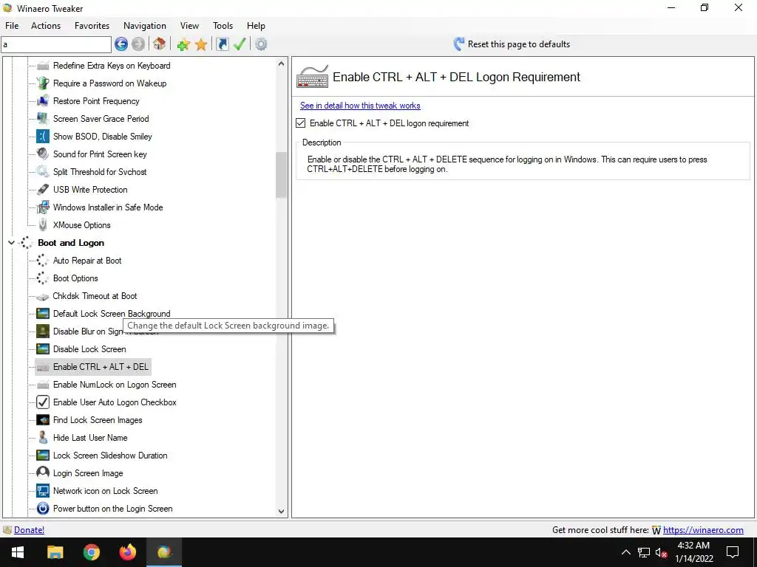Click the grayed Forward navigation arrow

pos(138,44)
